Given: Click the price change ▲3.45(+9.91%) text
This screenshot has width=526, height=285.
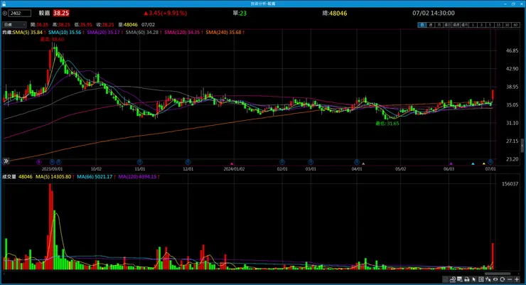Looking at the screenshot, I should (x=165, y=13).
